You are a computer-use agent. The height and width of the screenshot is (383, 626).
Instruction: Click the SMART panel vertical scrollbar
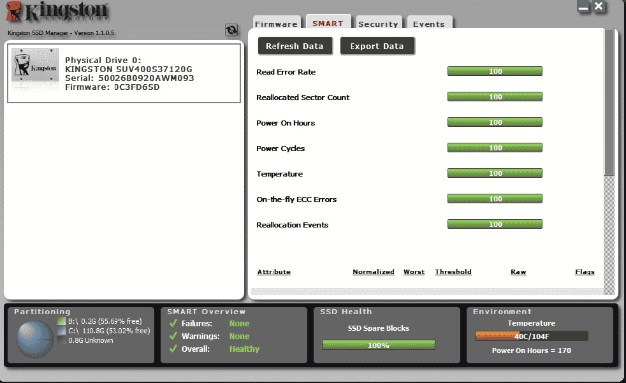[x=609, y=102]
